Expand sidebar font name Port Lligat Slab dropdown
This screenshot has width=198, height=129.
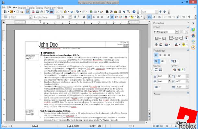(x=177, y=32)
